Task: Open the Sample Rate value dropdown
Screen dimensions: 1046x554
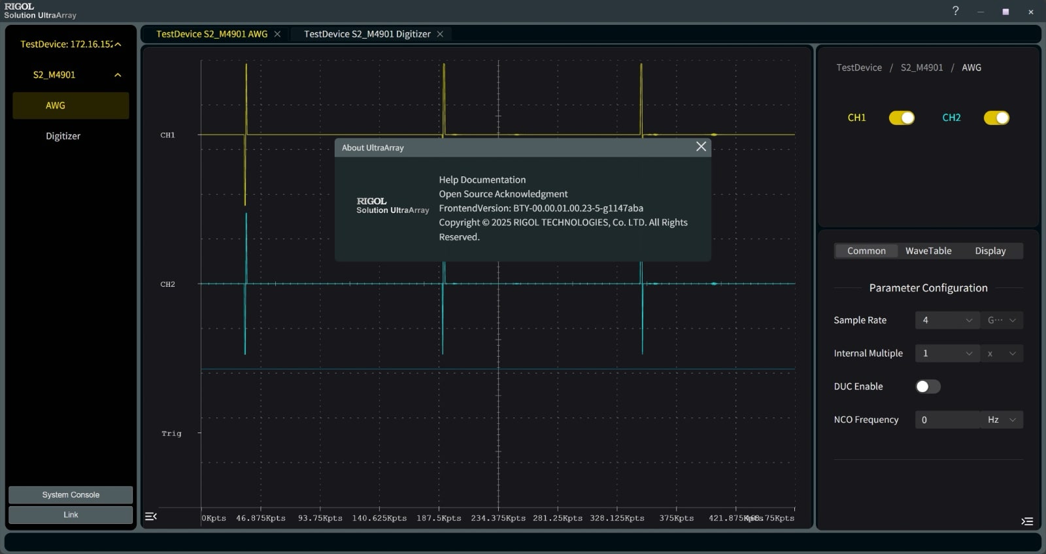Action: point(947,320)
